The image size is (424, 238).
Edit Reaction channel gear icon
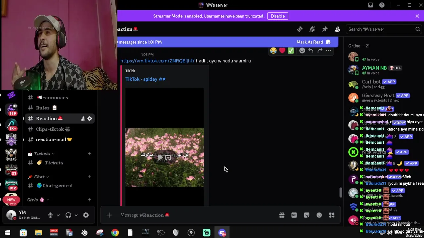pyautogui.click(x=90, y=118)
